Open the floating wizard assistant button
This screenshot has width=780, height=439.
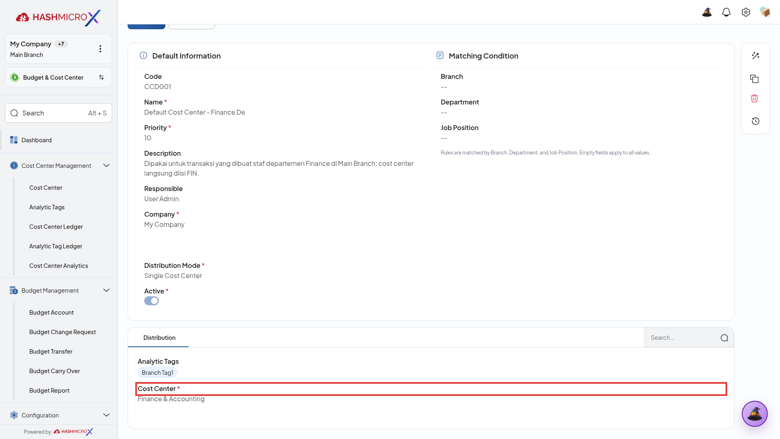pyautogui.click(x=755, y=414)
